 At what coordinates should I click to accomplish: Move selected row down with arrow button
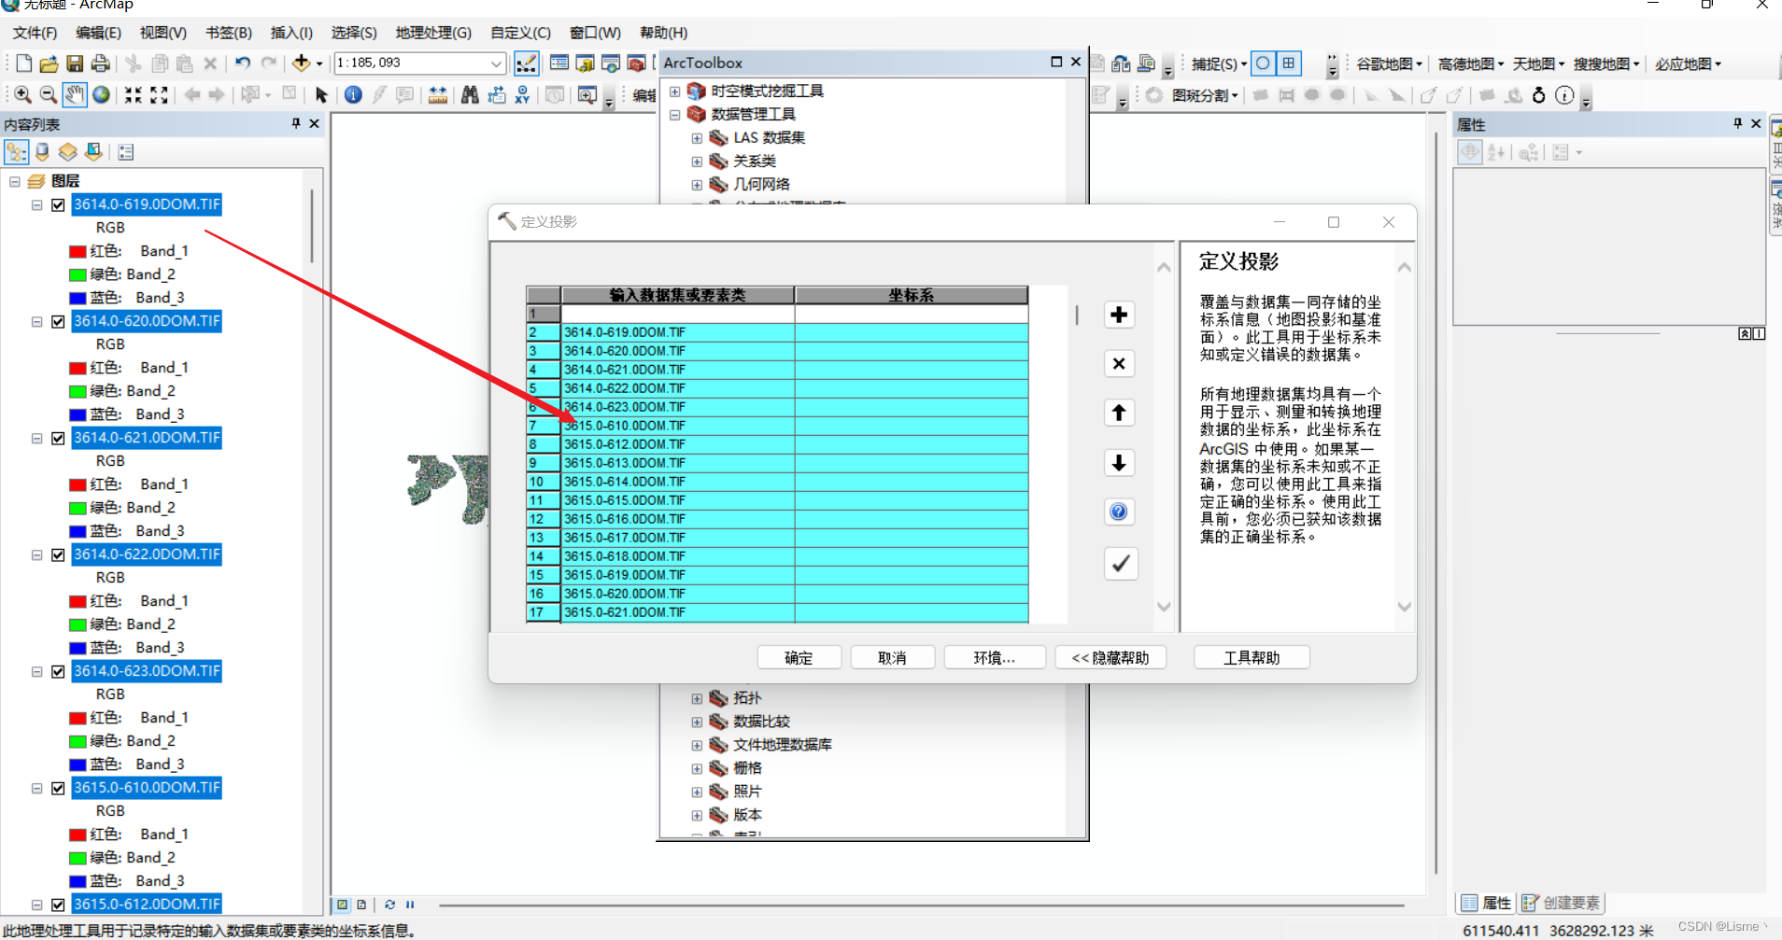click(x=1119, y=462)
